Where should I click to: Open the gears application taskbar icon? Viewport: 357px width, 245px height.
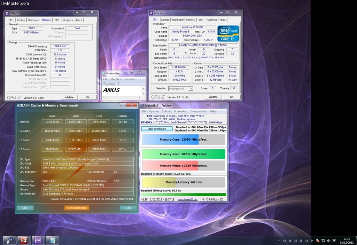click(9, 240)
